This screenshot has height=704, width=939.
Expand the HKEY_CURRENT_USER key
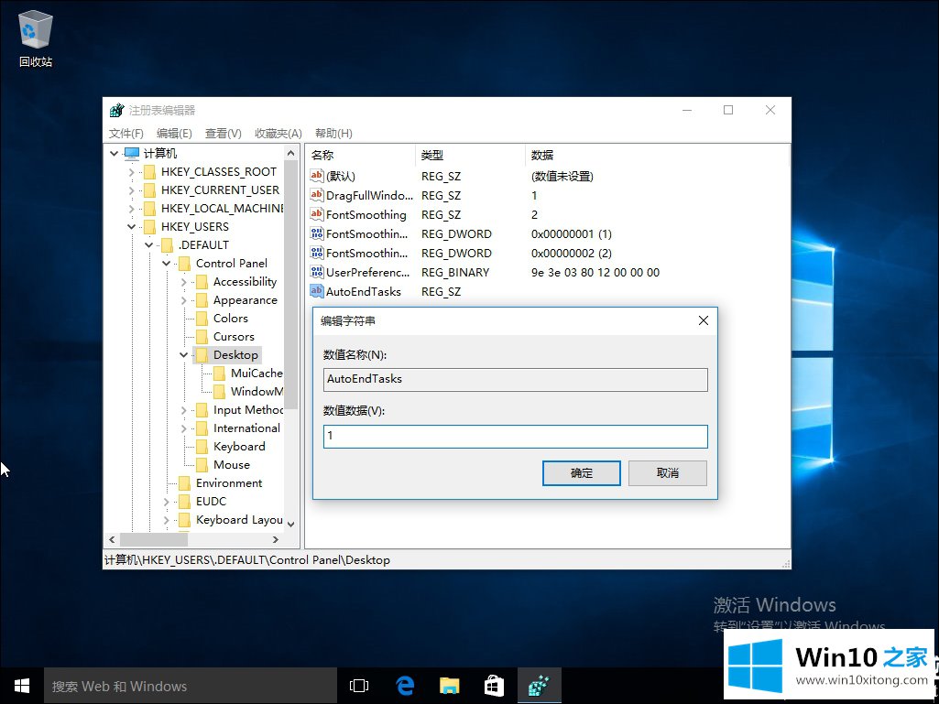(132, 190)
